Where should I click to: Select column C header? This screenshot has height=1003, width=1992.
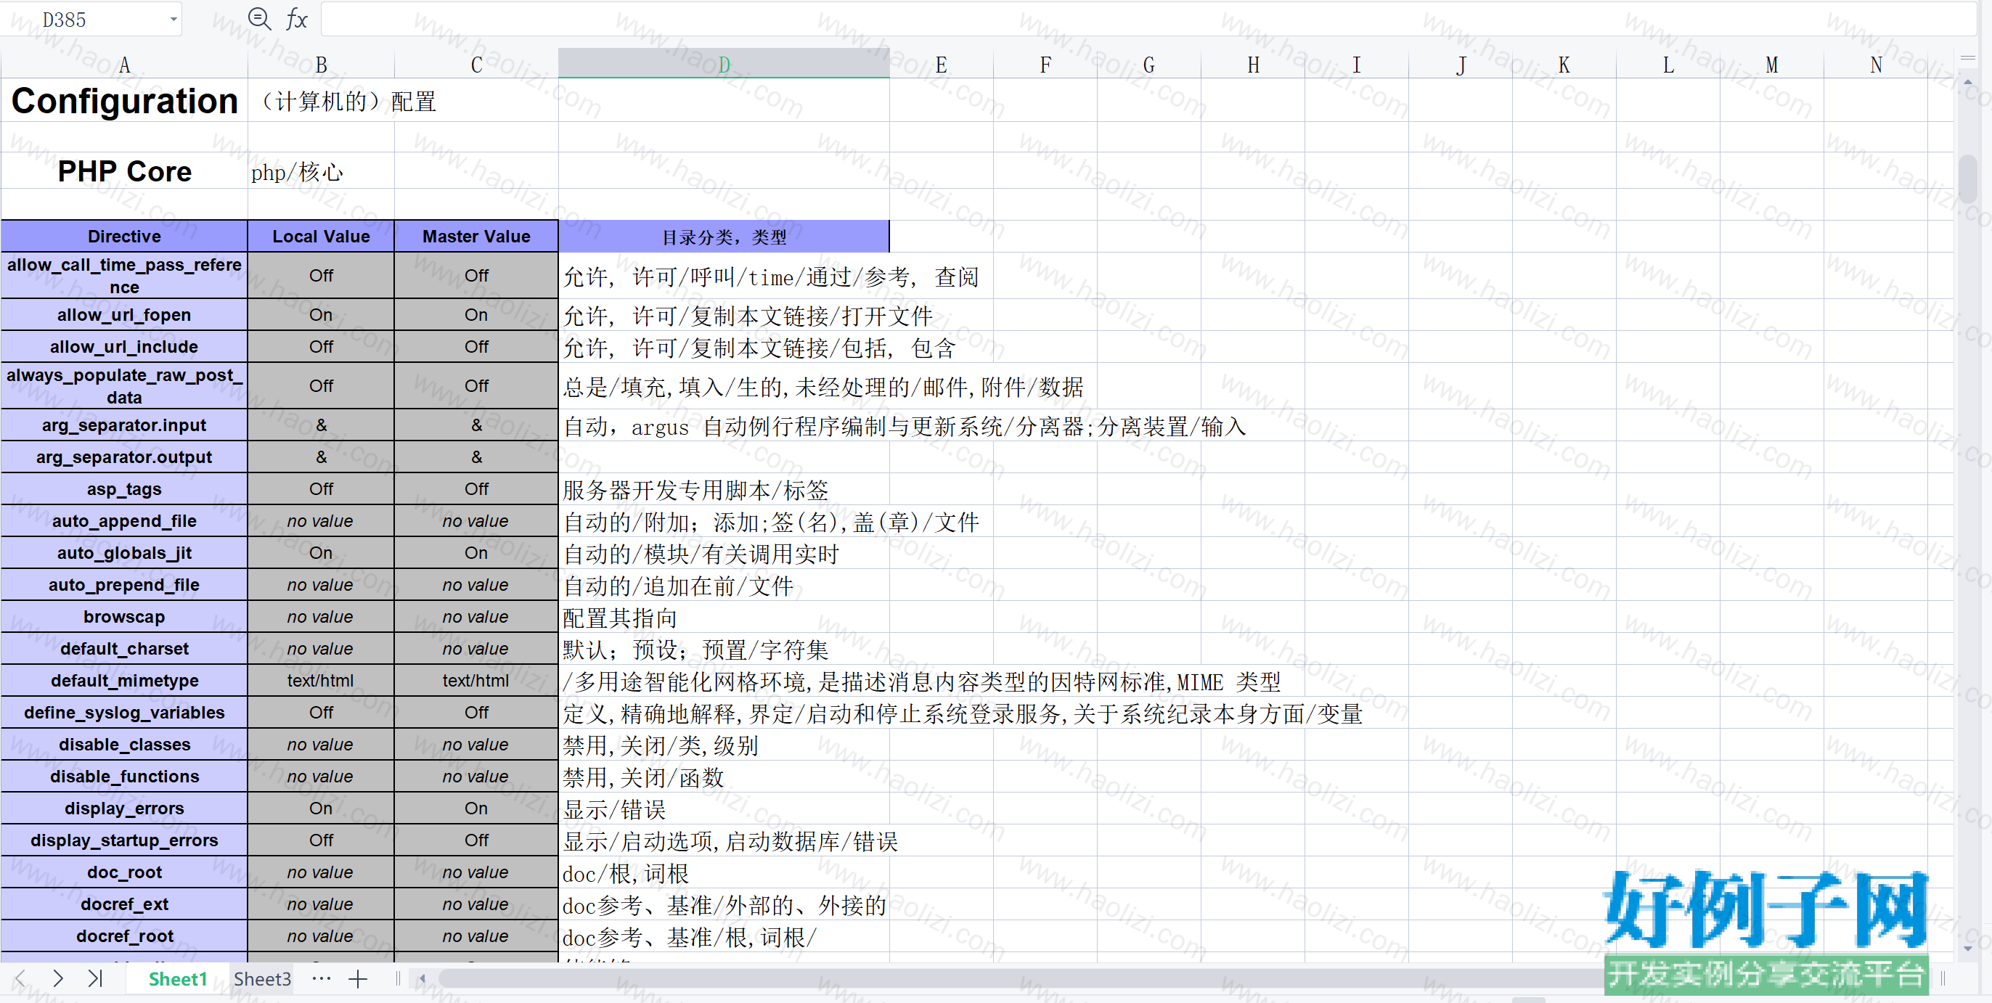(x=476, y=64)
